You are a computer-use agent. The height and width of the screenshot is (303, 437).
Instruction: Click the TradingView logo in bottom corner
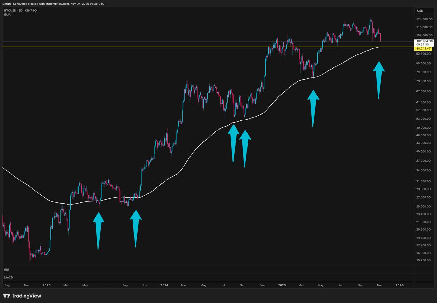(22, 296)
